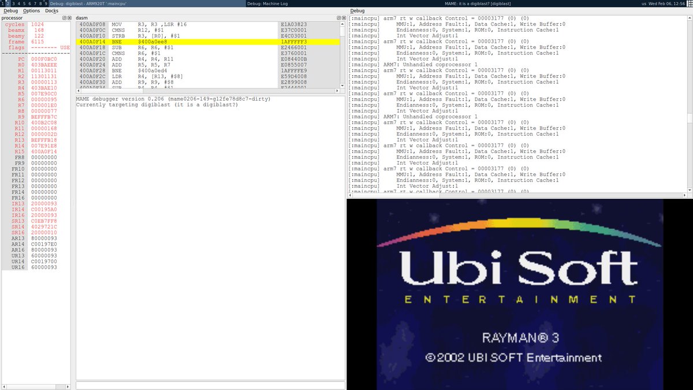Screen dimensions: 693x390
Task: Click the SR14 register value 4029721C
Action: (x=44, y=227)
